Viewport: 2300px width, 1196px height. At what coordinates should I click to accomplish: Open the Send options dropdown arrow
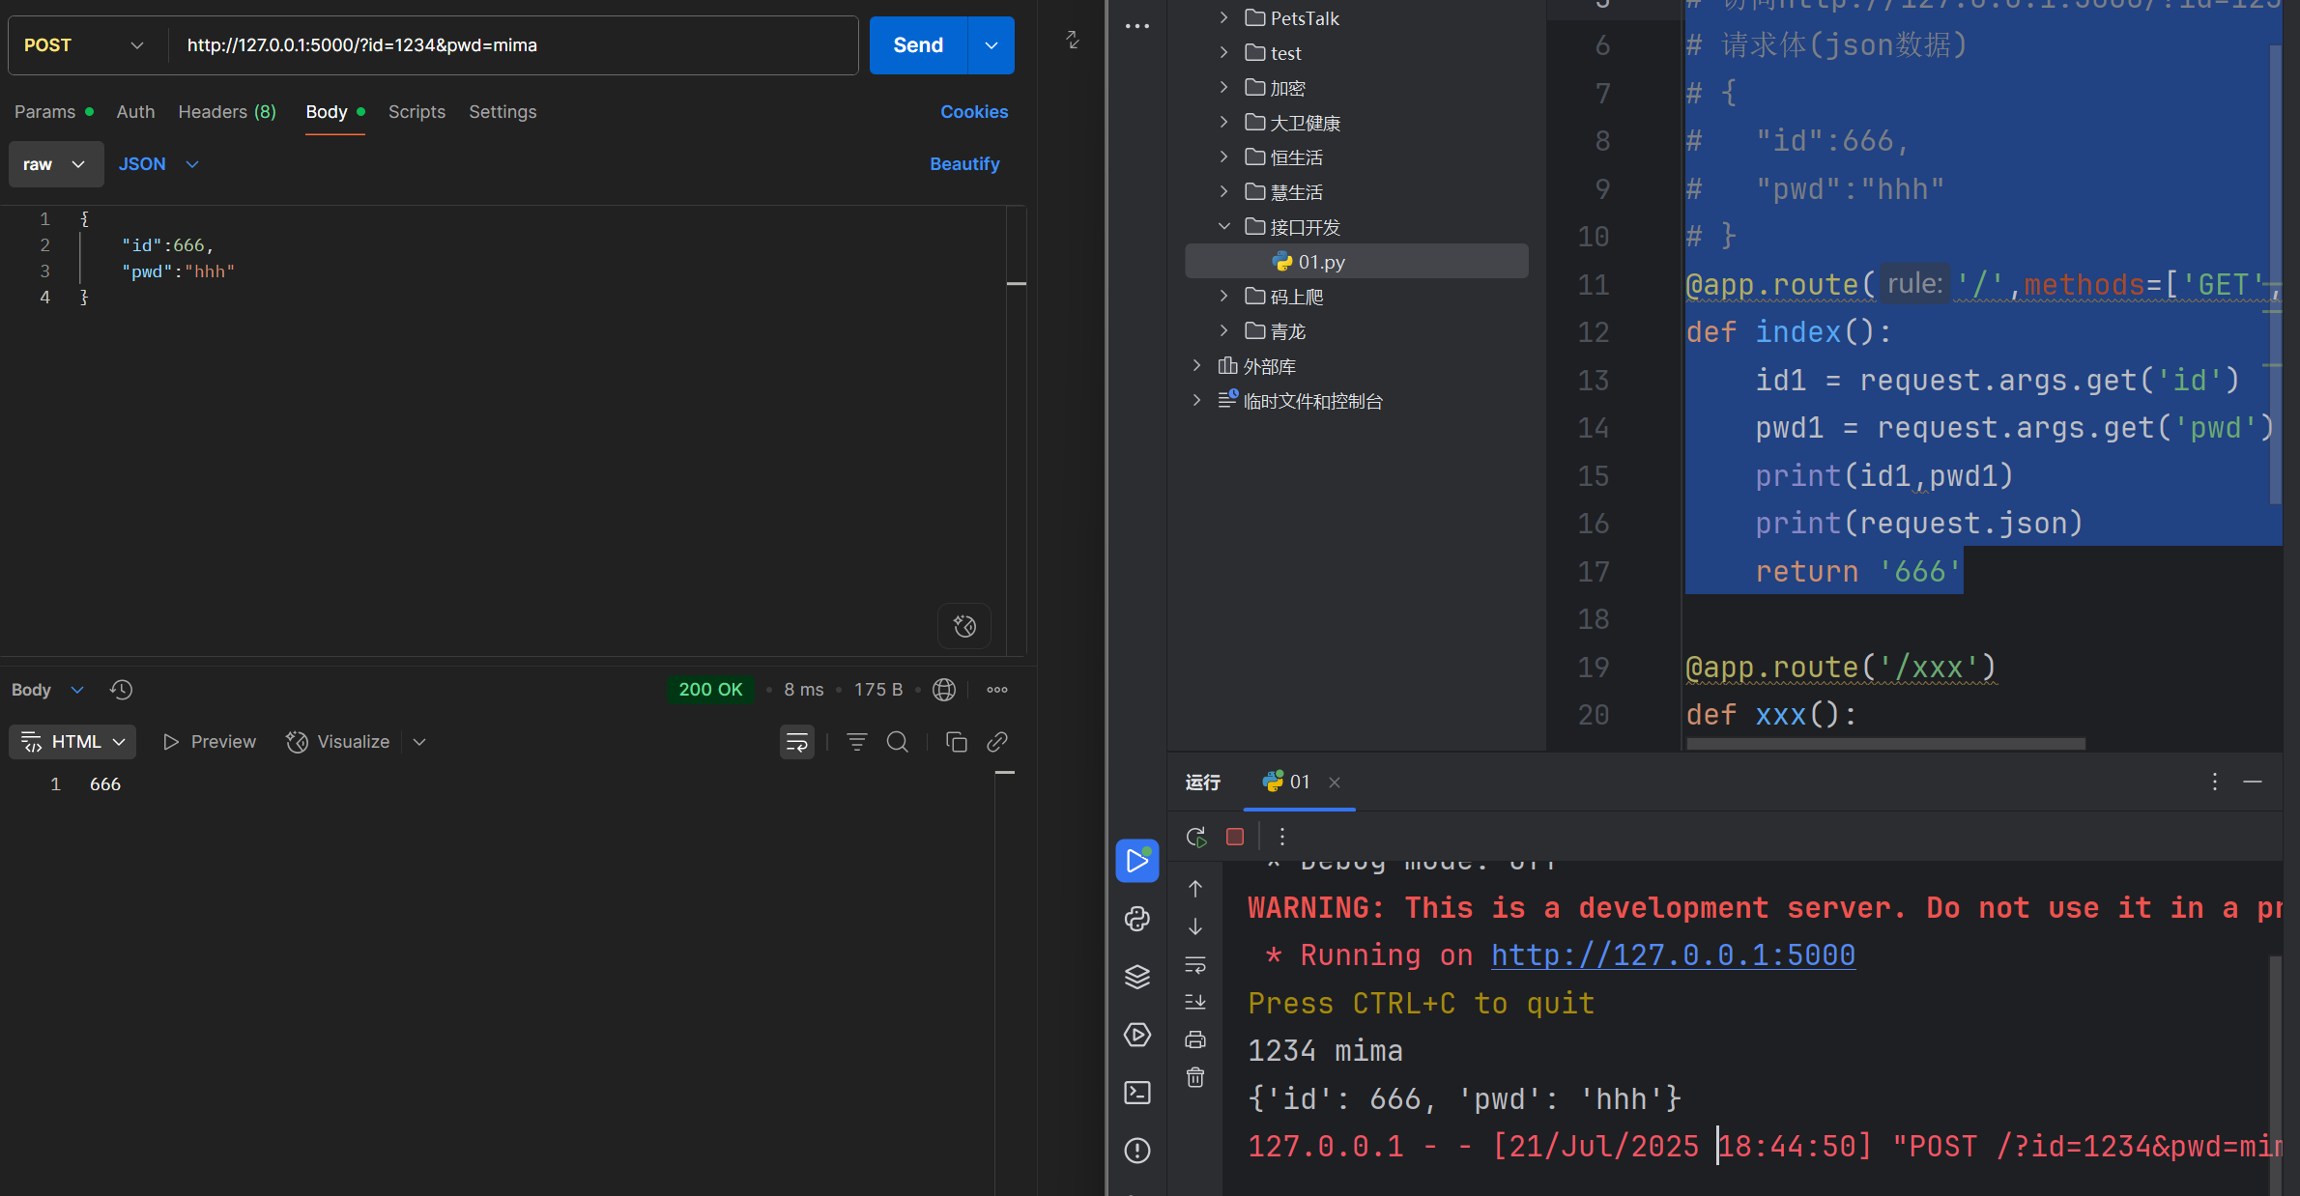tap(992, 45)
